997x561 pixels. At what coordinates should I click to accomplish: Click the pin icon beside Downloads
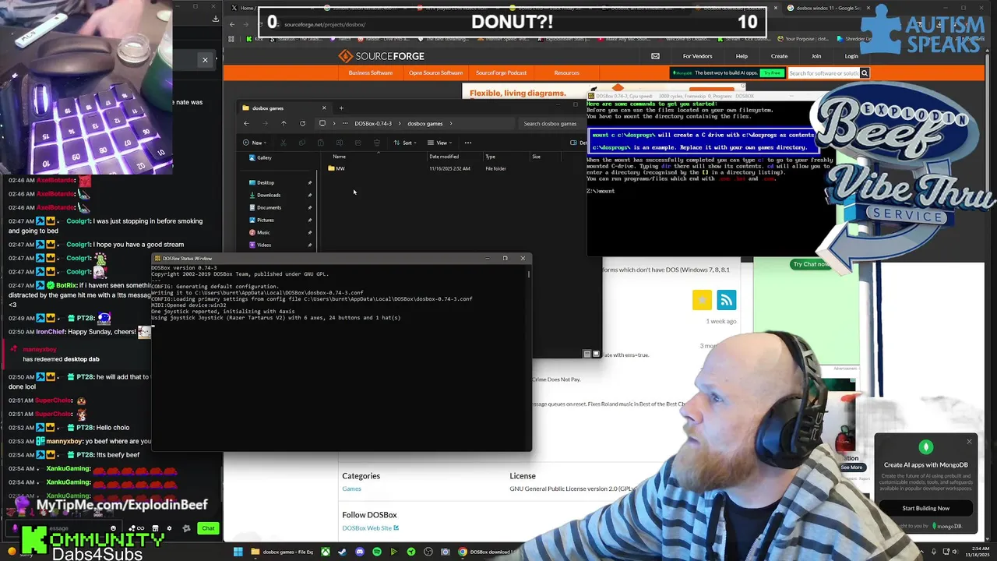[310, 195]
